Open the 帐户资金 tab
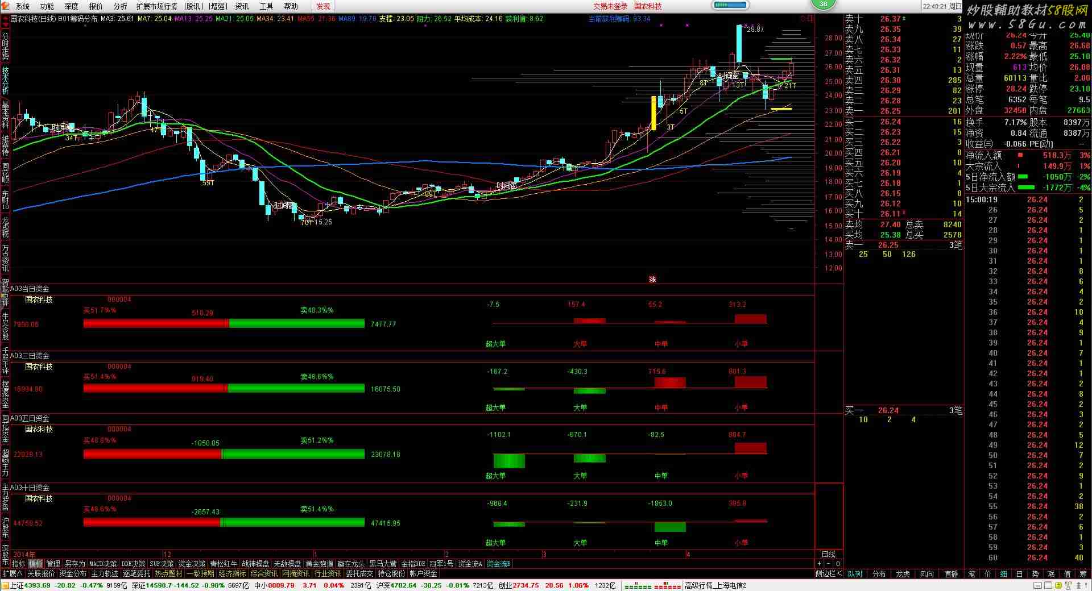The width and height of the screenshot is (1092, 591). [x=423, y=574]
